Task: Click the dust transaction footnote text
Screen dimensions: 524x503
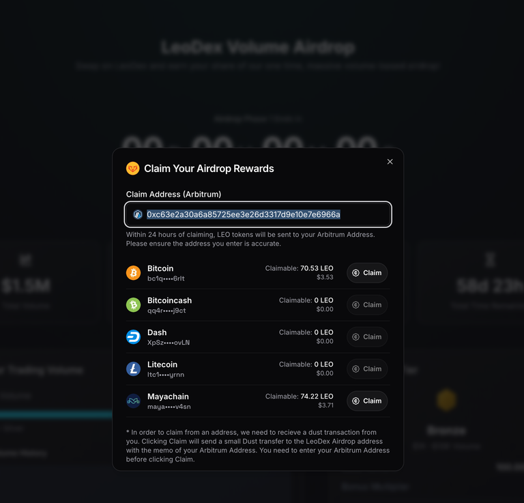Action: [258, 446]
